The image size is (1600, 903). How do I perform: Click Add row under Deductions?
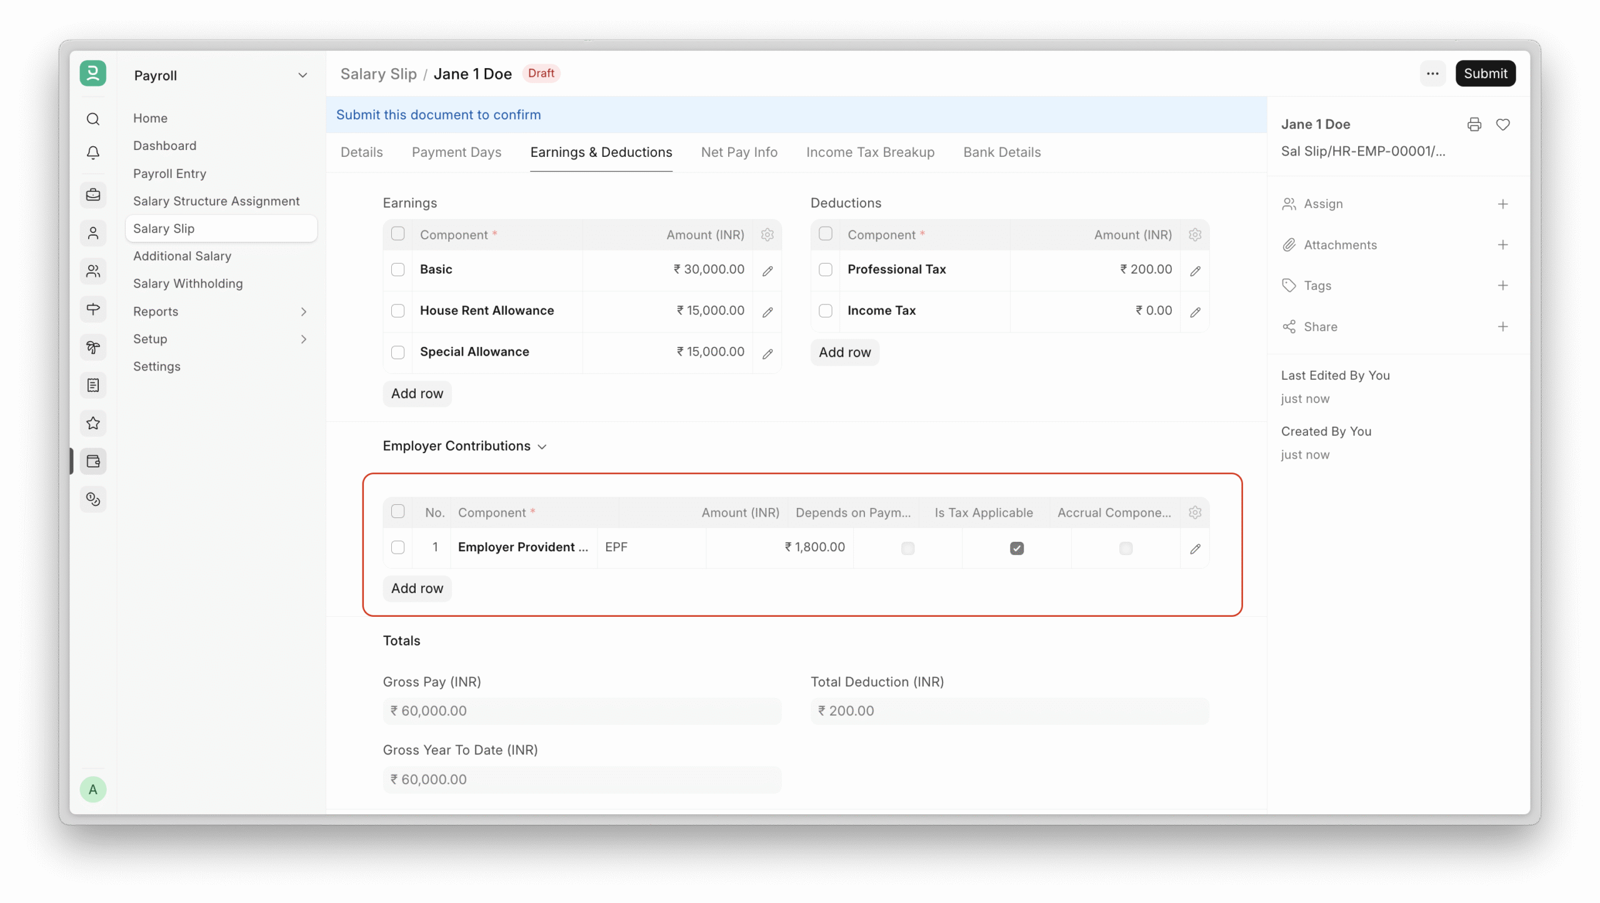point(844,352)
